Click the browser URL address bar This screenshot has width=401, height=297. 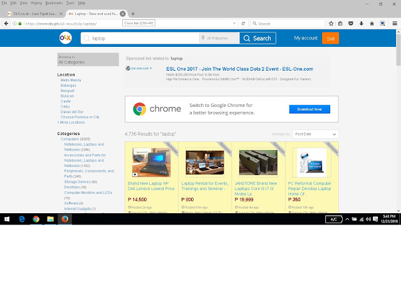click(x=128, y=24)
